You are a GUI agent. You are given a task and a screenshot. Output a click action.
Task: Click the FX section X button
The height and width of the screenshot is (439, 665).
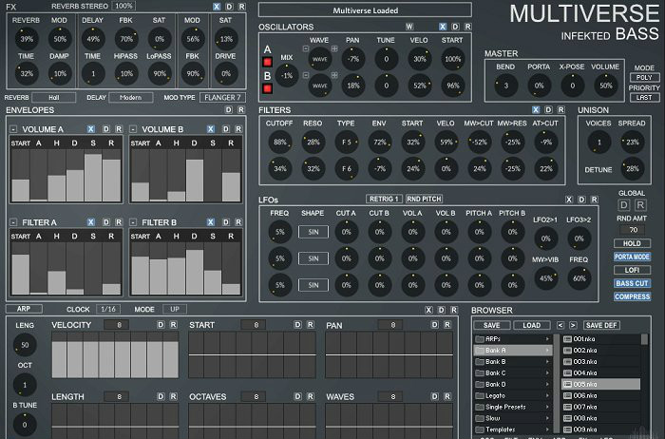point(217,7)
